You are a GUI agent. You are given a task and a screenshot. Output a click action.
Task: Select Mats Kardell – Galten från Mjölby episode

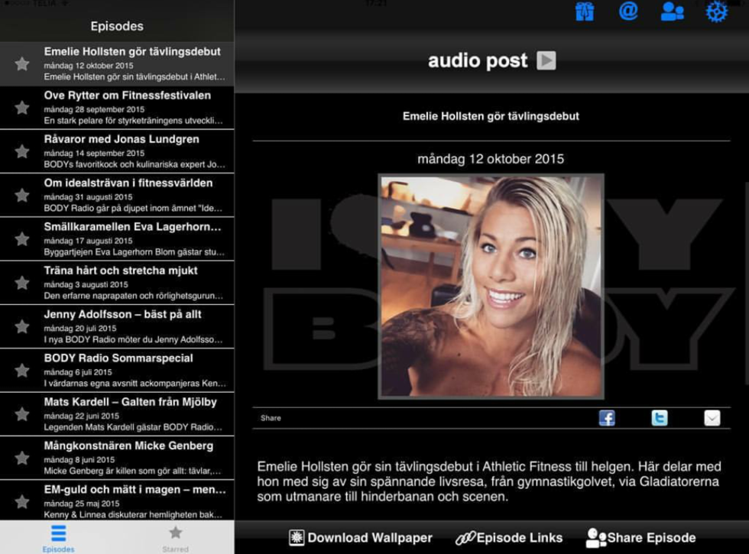134,414
